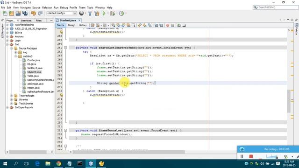Click the Windows Start button
299x168 pixels.
click(x=5, y=163)
